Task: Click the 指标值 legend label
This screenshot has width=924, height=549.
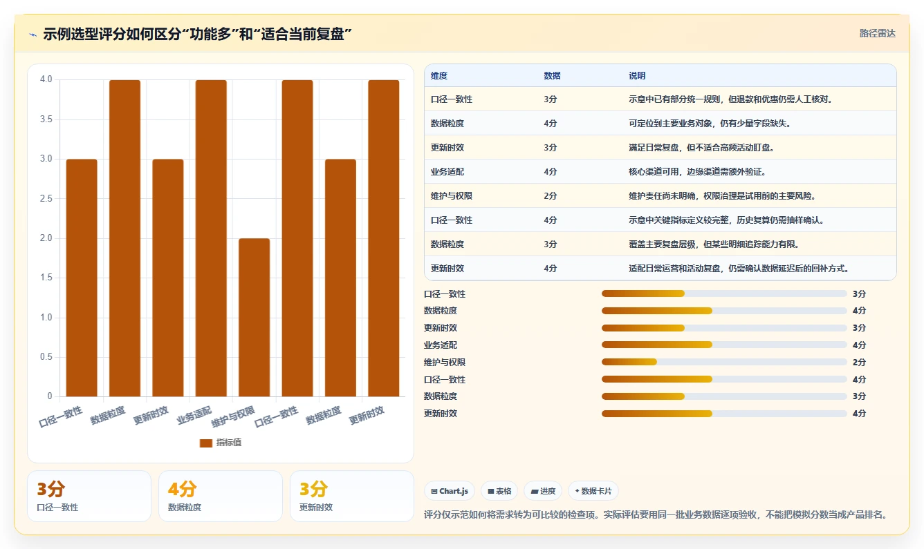Action: 229,443
